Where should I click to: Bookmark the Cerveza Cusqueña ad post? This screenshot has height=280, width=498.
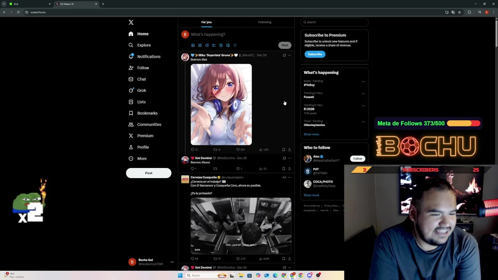(284, 259)
